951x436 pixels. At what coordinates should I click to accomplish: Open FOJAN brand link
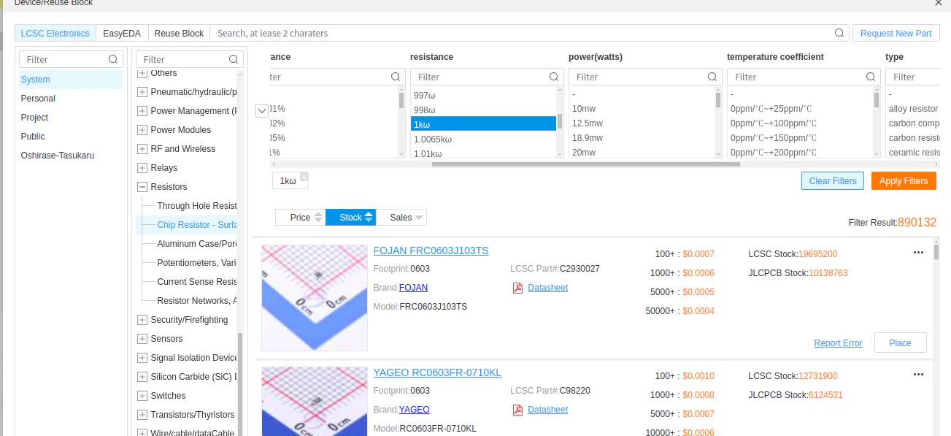click(413, 288)
